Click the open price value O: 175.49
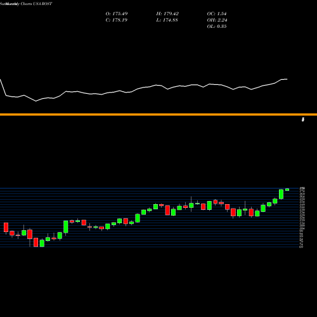317x317 pixels. 117,14
